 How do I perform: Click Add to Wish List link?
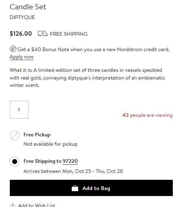pos(37,205)
